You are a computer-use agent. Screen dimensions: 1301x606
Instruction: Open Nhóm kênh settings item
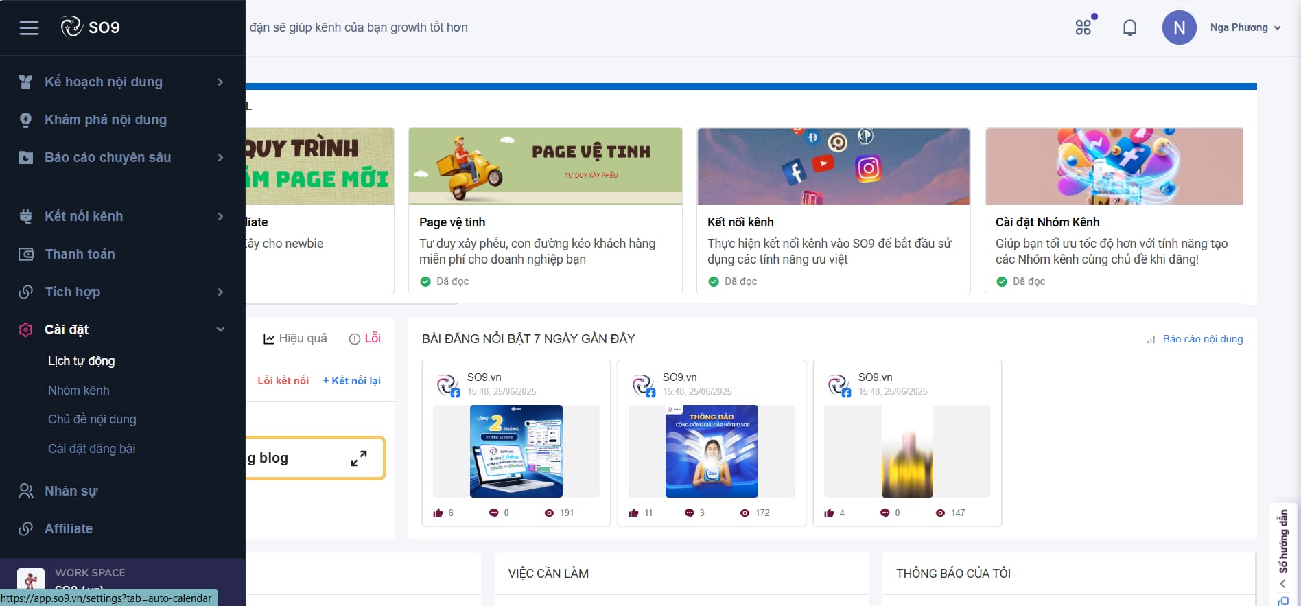pyautogui.click(x=79, y=391)
